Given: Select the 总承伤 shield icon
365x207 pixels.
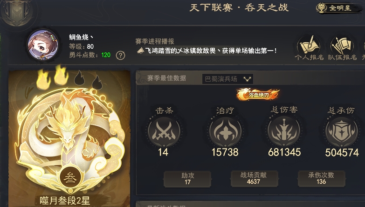Looking at the screenshot, I should 342,131.
